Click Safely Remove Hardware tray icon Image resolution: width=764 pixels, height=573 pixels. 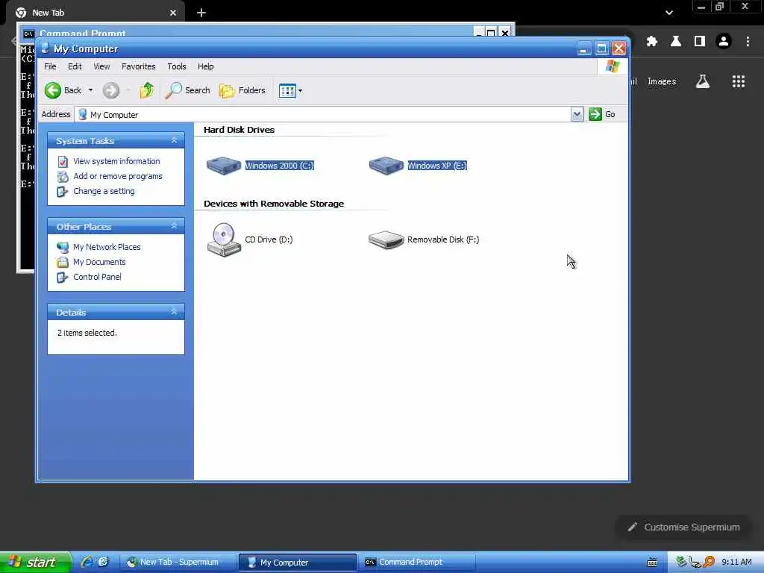coord(681,563)
